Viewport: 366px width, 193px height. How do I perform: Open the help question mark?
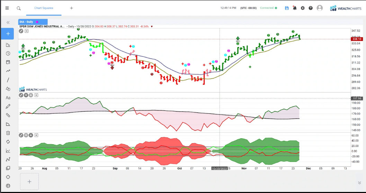(311, 8)
